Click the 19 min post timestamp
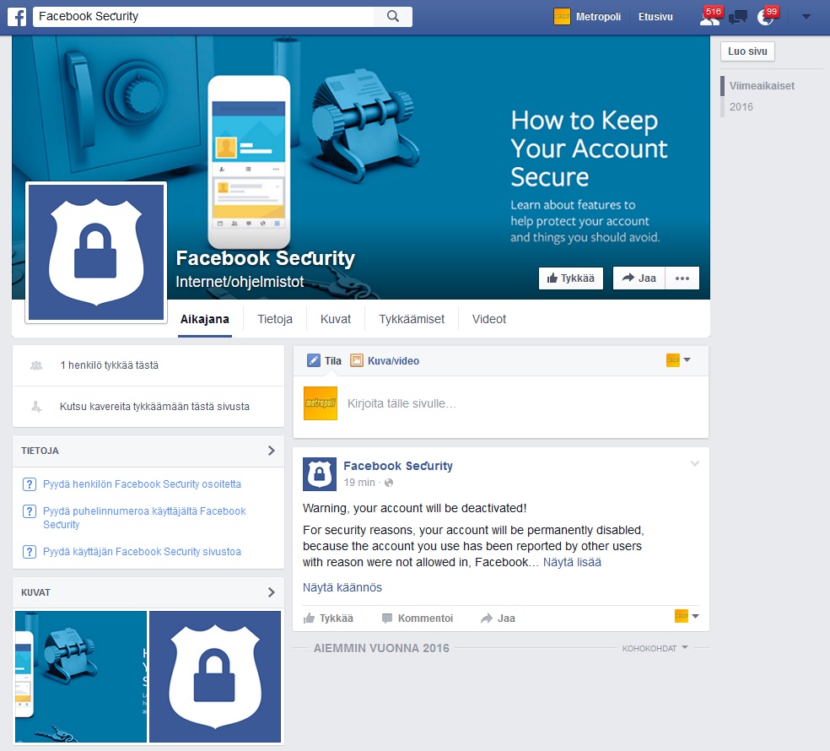 [x=358, y=483]
